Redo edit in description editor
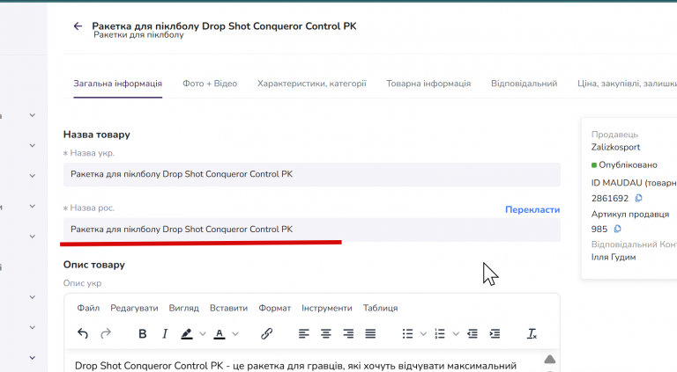This screenshot has width=677, height=372. (106, 333)
